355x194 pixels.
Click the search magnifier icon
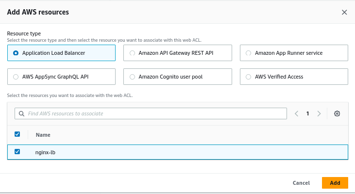pyautogui.click(x=21, y=113)
